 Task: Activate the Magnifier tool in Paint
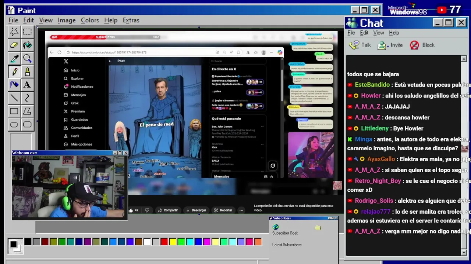pos(27,58)
